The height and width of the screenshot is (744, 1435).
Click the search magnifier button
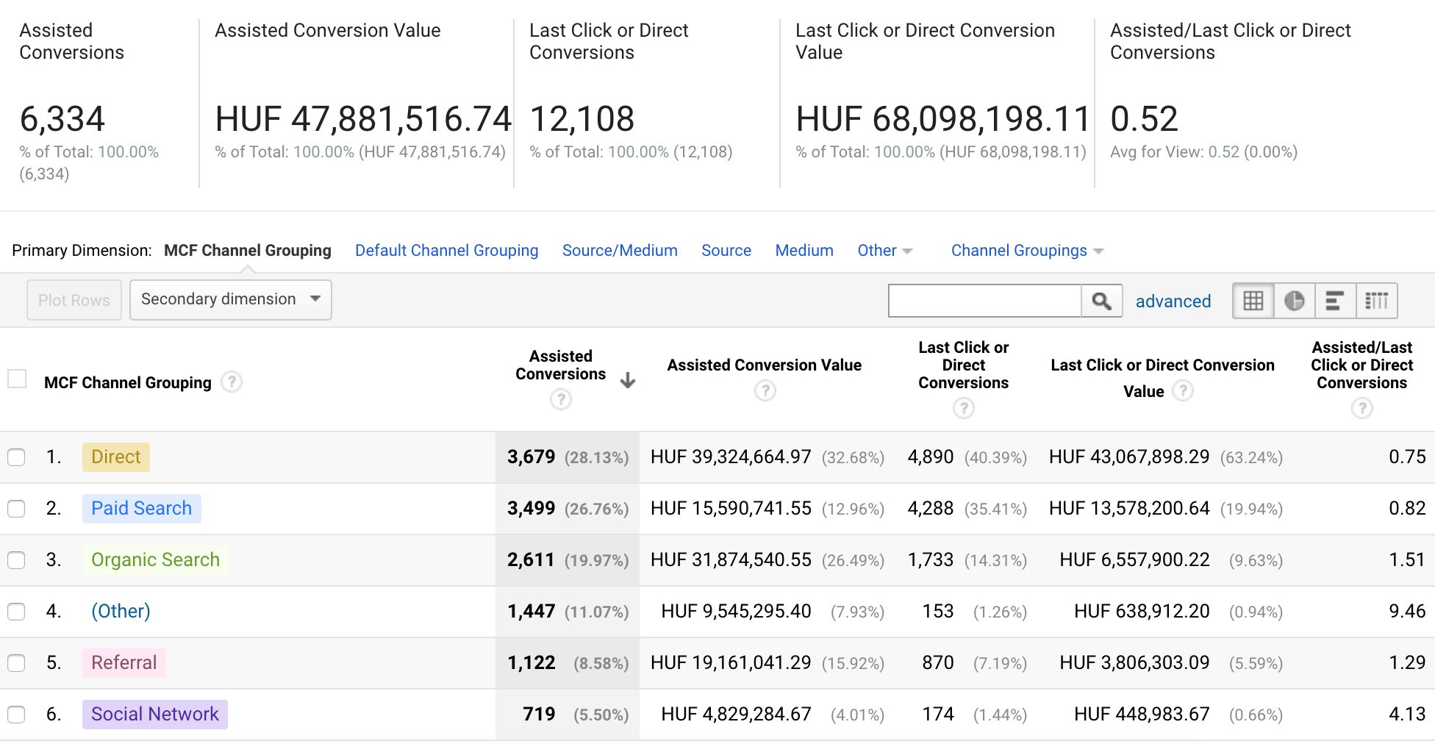point(1101,301)
